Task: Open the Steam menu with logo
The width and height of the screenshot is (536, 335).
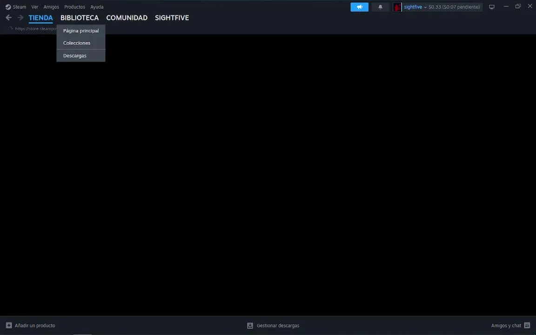Action: tap(16, 7)
